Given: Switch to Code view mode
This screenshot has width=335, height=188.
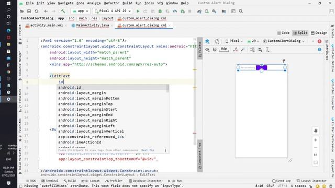Looking at the screenshot, I should tap(283, 33).
